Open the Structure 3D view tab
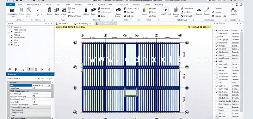Viewport: 253px width, 119px height. coord(62,23)
